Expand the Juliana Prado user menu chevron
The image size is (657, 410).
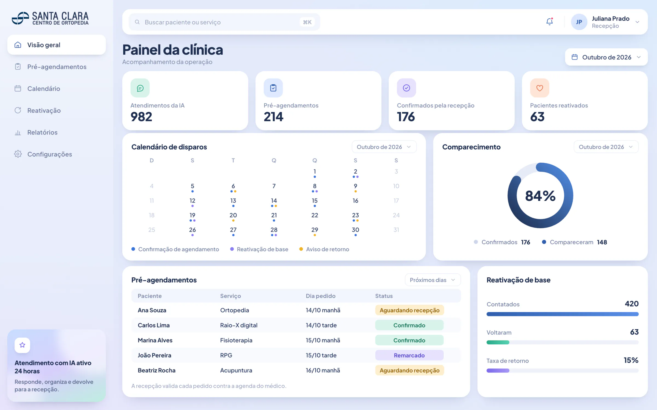coord(637,22)
